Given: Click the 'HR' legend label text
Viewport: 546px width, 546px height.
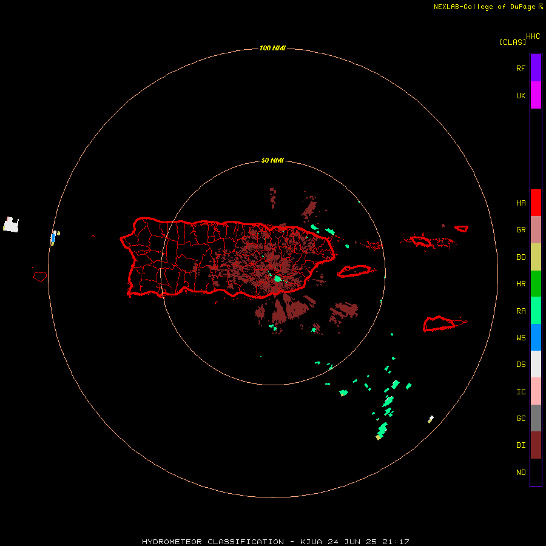Looking at the screenshot, I should coord(521,284).
